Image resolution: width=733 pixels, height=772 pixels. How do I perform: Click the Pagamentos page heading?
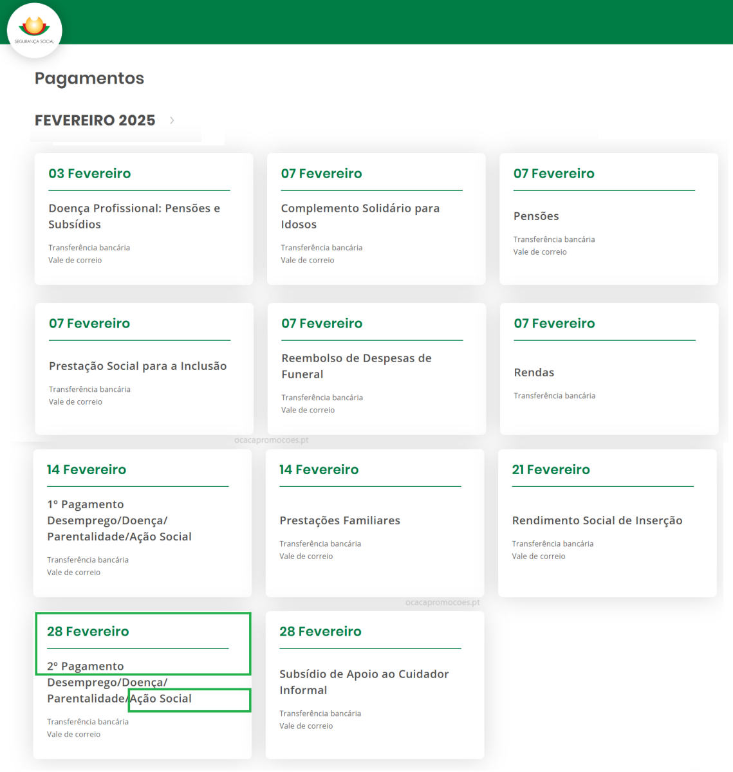[89, 78]
